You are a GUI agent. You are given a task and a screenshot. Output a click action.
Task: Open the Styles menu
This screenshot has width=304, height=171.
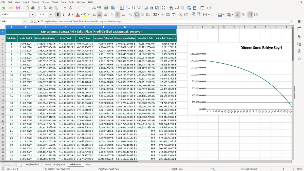46,2
